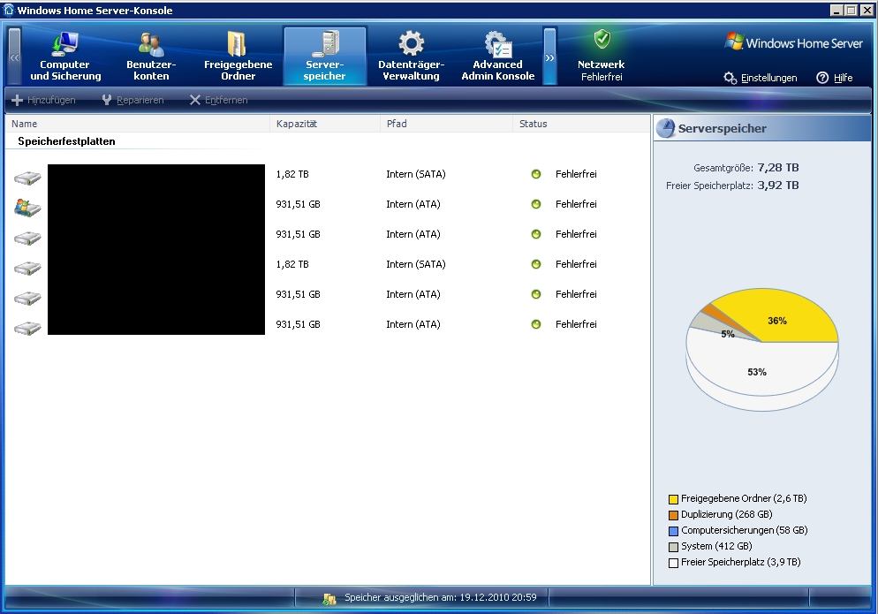Click the Entfernen toolbar button
Viewport: 878px width, 614px height.
click(219, 100)
